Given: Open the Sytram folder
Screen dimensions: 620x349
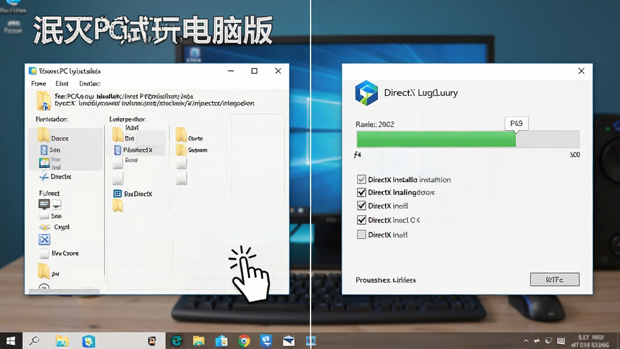Looking at the screenshot, I should pos(192,150).
